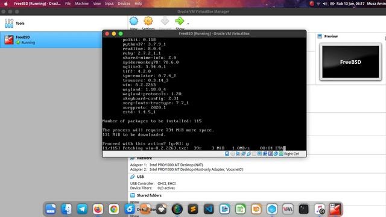Click the green Show arrow icon
Viewport: 386px width, 217px height.
coord(180,21)
